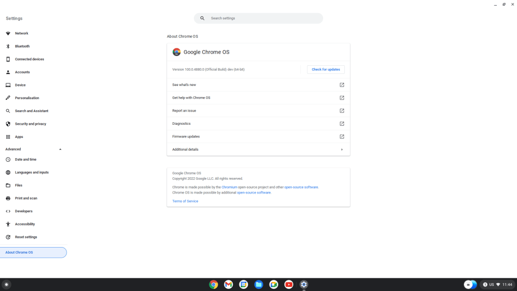The width and height of the screenshot is (517, 291).
Task: Click the Accounts person icon
Action: 8,72
